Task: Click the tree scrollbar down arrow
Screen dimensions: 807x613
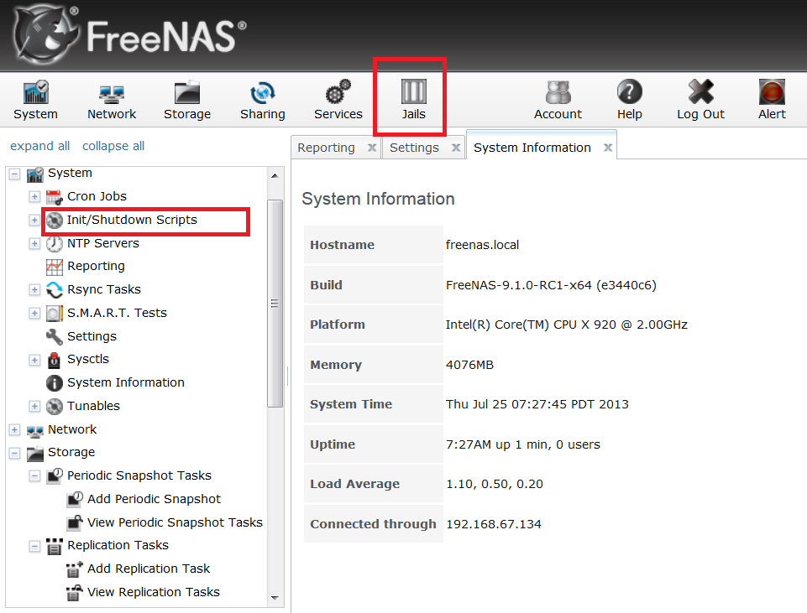Action: 275,598
